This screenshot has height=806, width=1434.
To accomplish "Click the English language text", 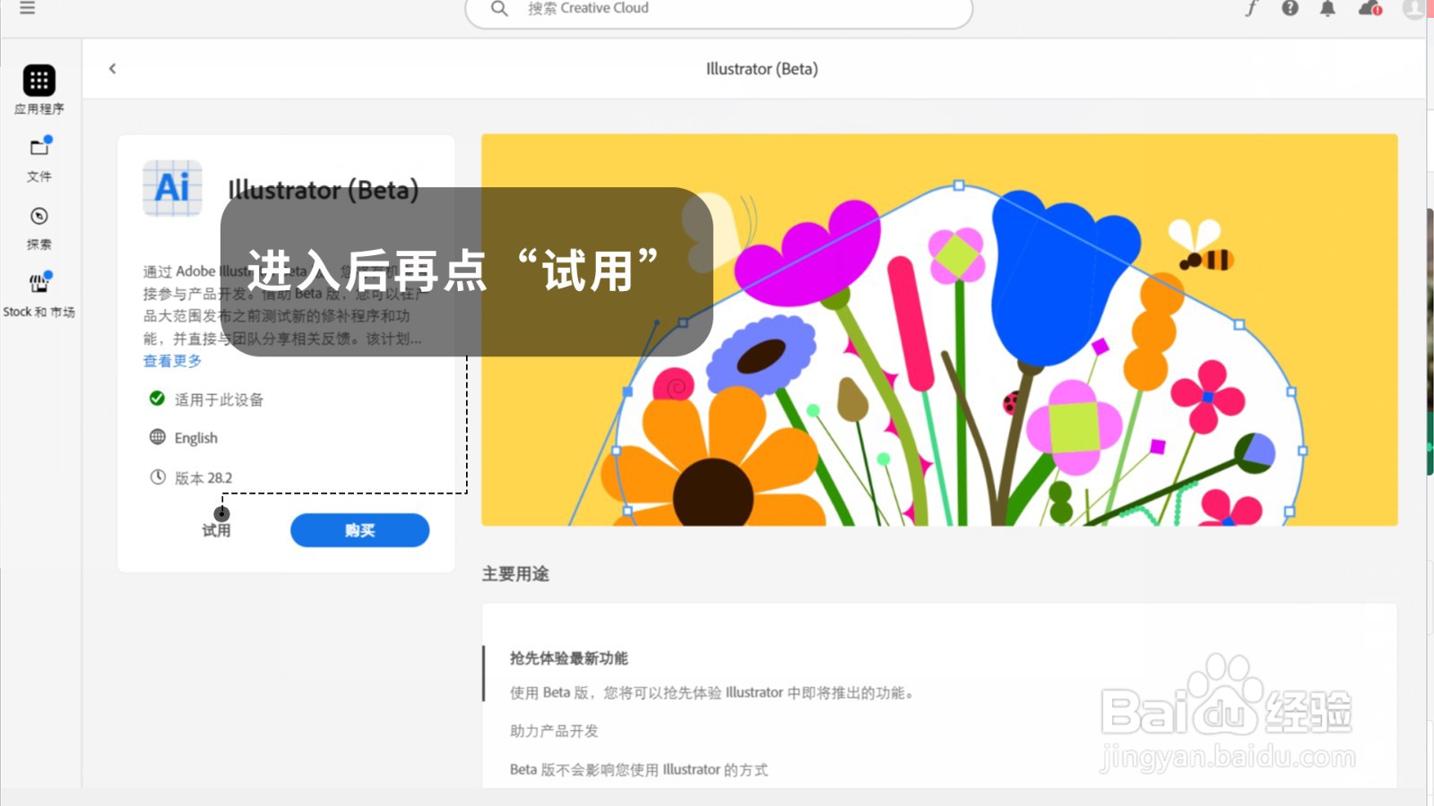I will [196, 438].
